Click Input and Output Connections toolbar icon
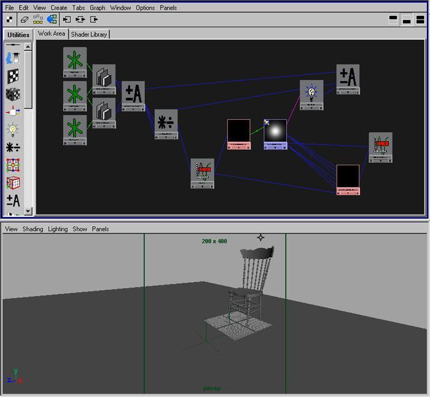The height and width of the screenshot is (397, 430). 80,19
